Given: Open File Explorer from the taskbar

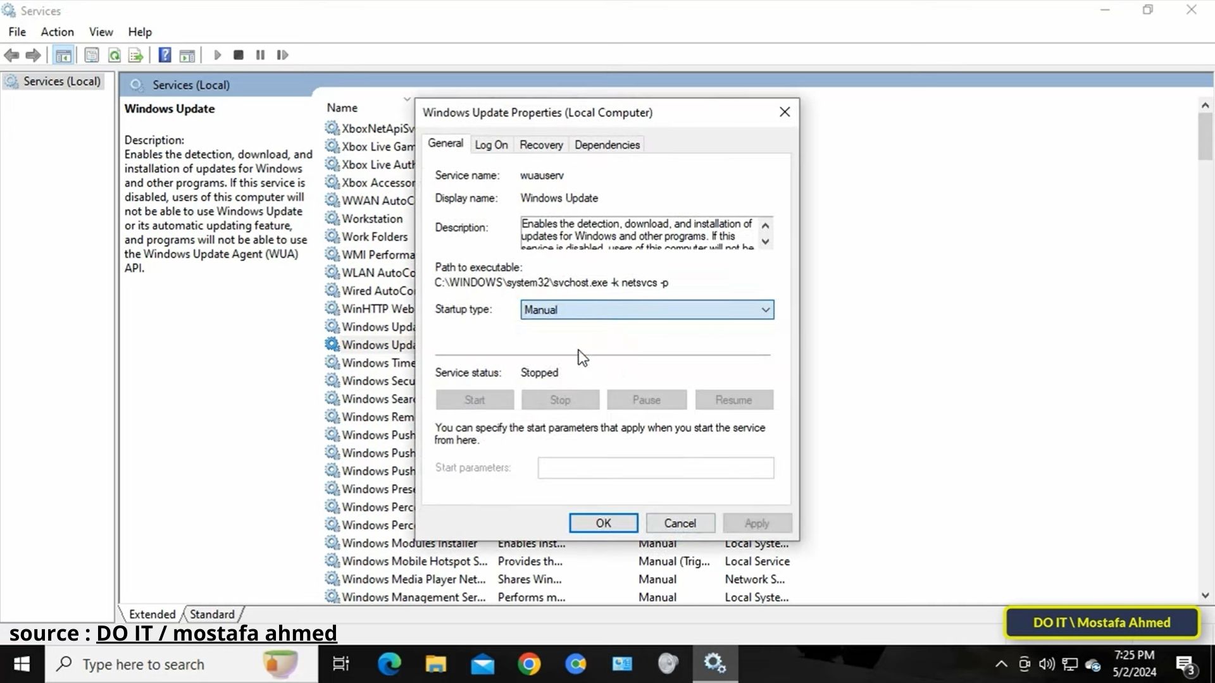Looking at the screenshot, I should (x=435, y=664).
